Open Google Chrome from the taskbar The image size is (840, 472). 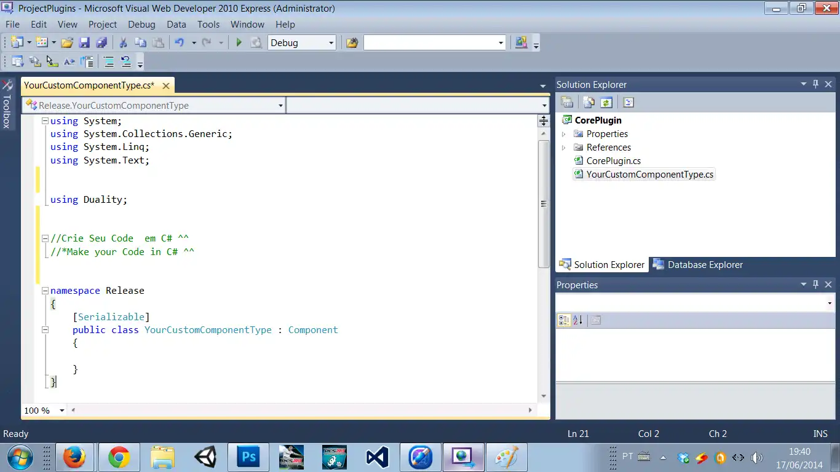coord(119,457)
